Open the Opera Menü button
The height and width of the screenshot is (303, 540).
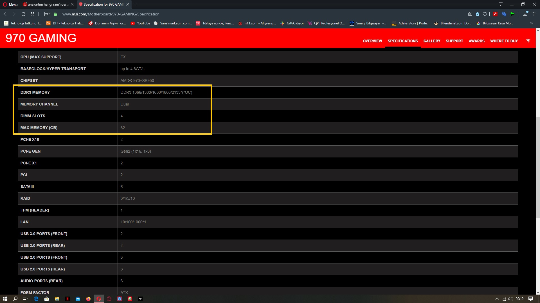tap(10, 4)
